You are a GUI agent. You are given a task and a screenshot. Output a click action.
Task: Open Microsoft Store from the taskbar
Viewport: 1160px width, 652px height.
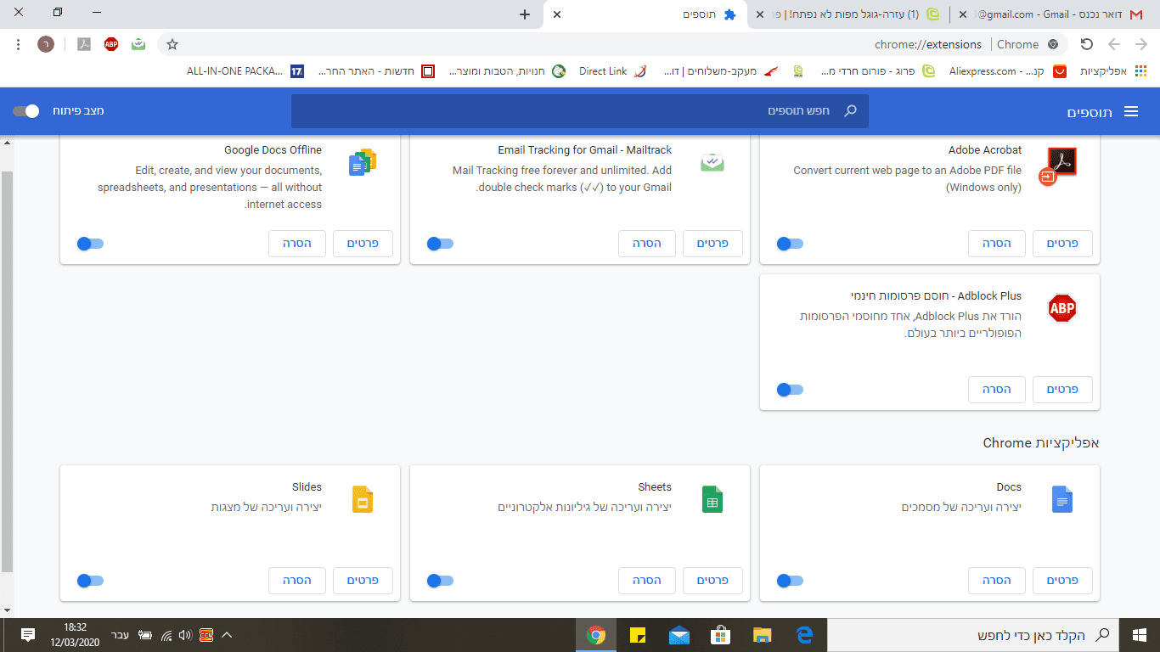721,635
